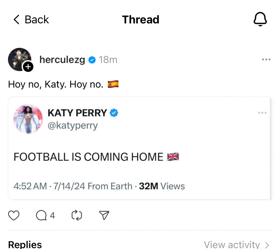Image resolution: width=280 pixels, height=249 pixels.
Task: Open quoted Katy Perry tweet options
Action: click(x=262, y=113)
